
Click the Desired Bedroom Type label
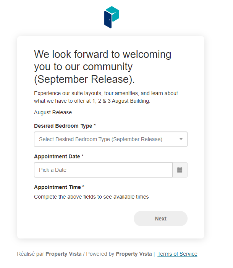63,126
